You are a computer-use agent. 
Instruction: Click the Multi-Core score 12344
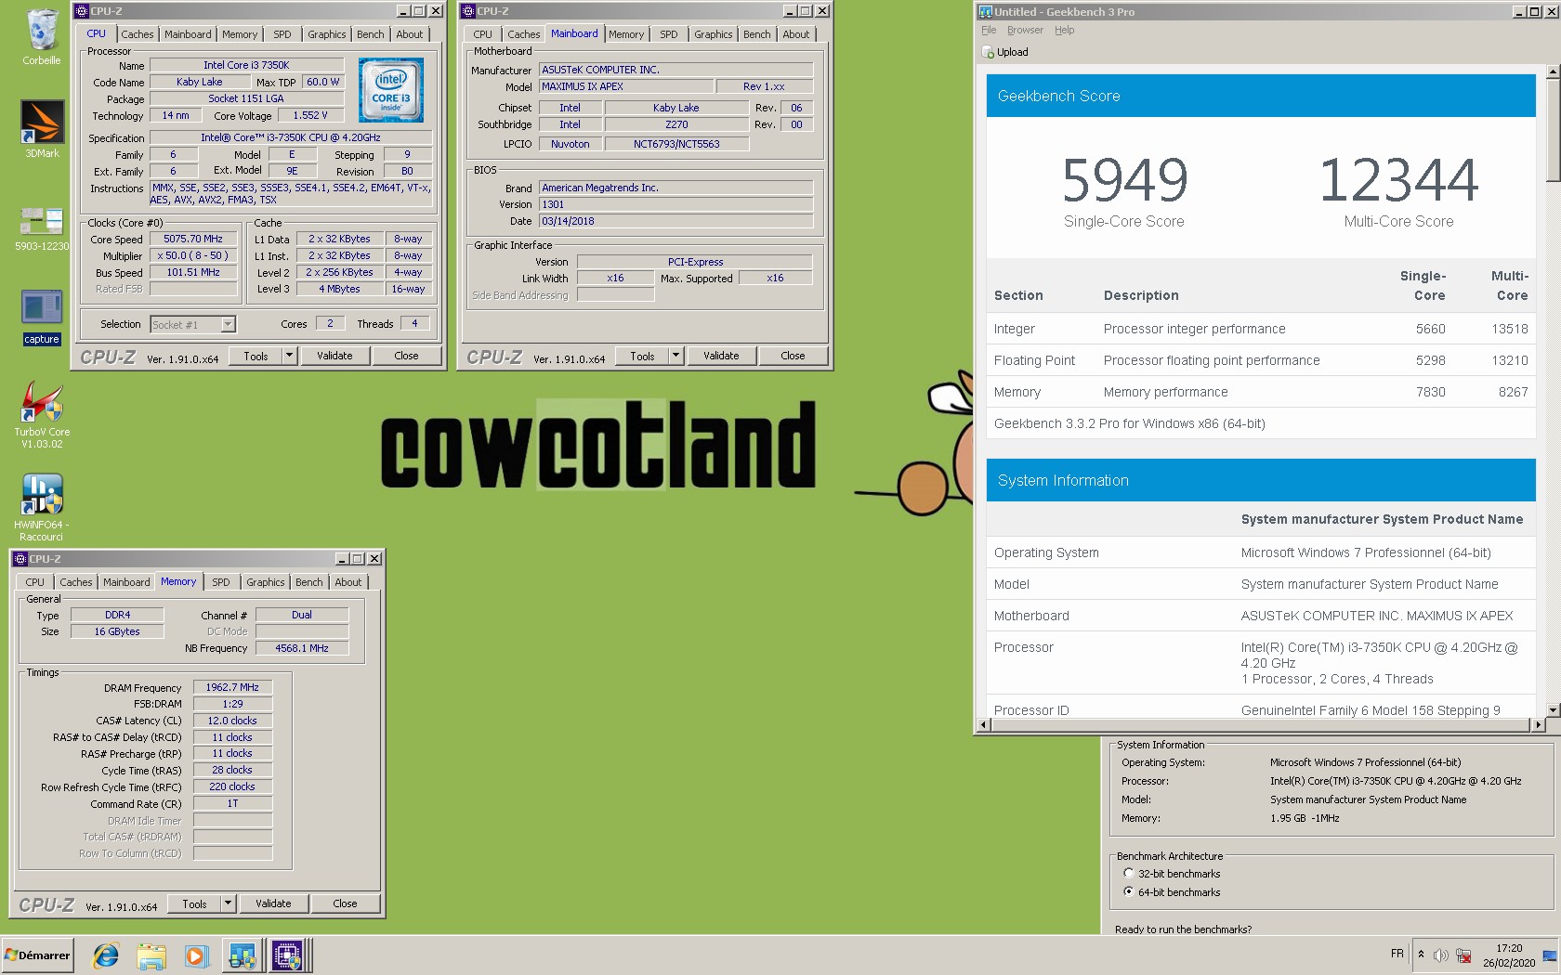[1398, 180]
